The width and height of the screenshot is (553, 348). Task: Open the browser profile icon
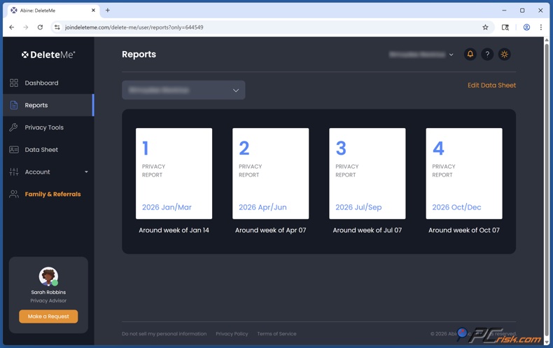pos(526,27)
